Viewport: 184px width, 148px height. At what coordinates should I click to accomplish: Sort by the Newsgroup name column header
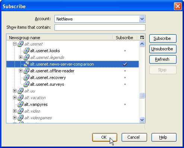click(59, 38)
